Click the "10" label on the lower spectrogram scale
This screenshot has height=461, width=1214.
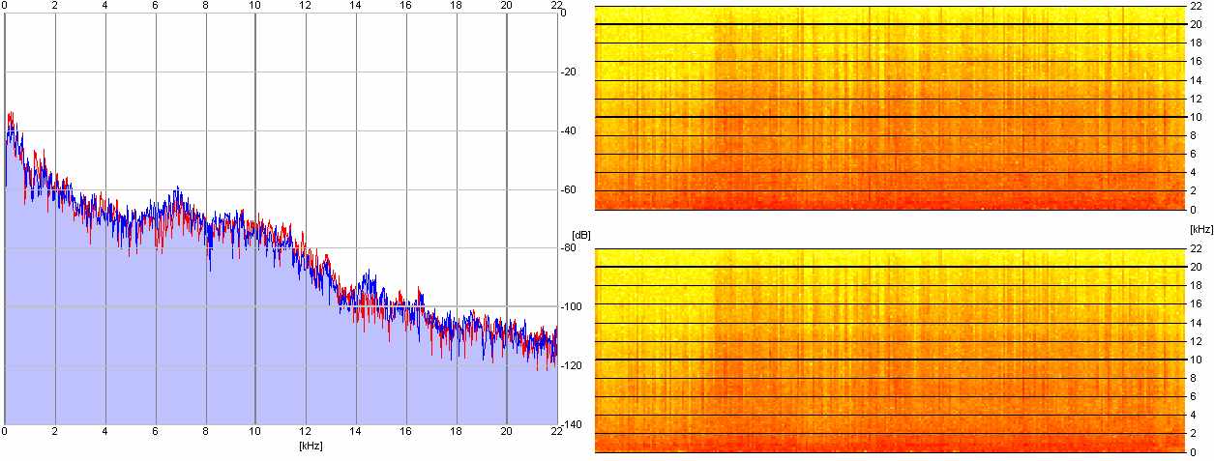coord(1196,360)
